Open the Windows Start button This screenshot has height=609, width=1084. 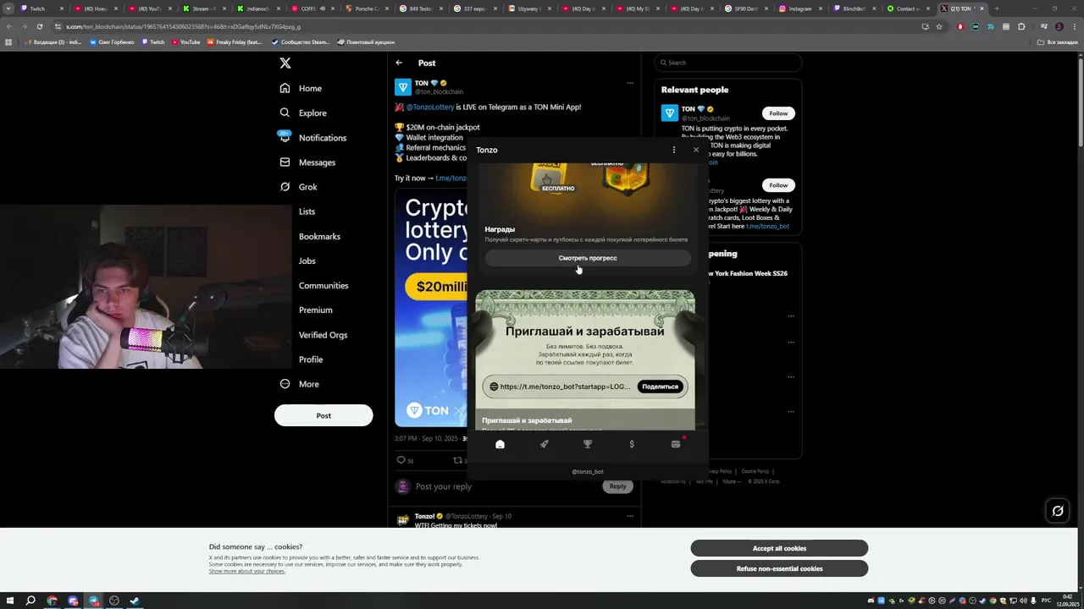coord(9,601)
